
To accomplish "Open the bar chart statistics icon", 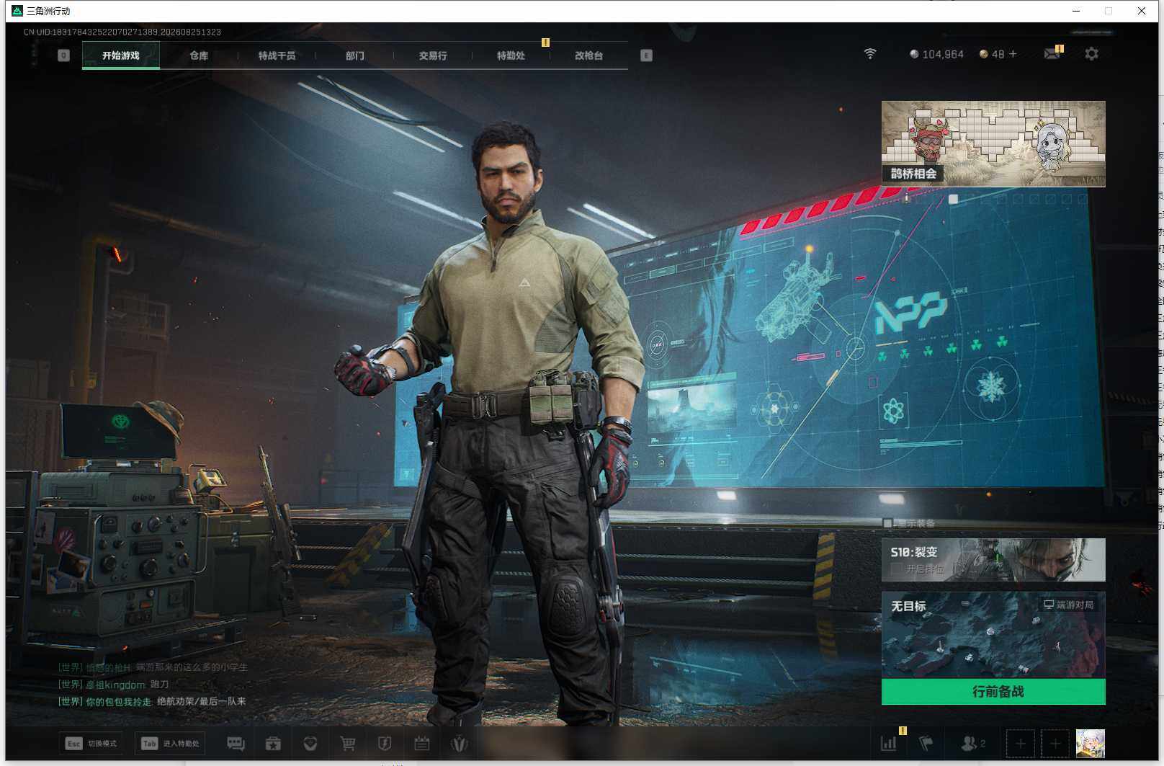I will pos(889,743).
